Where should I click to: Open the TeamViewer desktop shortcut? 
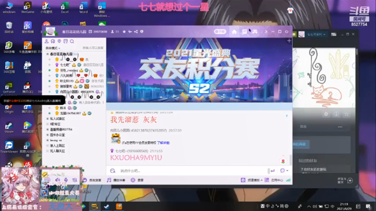coord(9,147)
